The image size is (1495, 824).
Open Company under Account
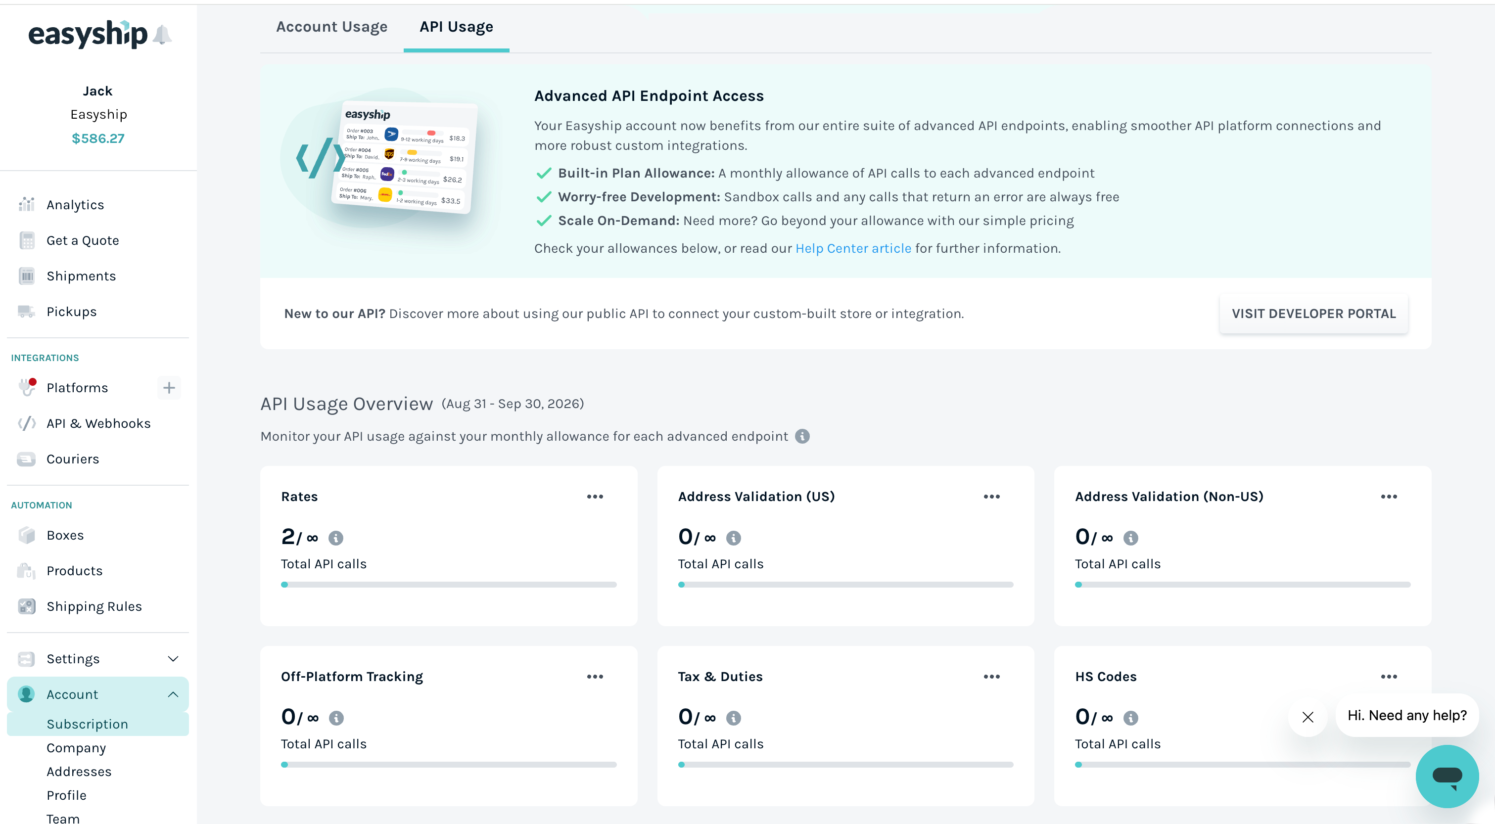point(76,748)
